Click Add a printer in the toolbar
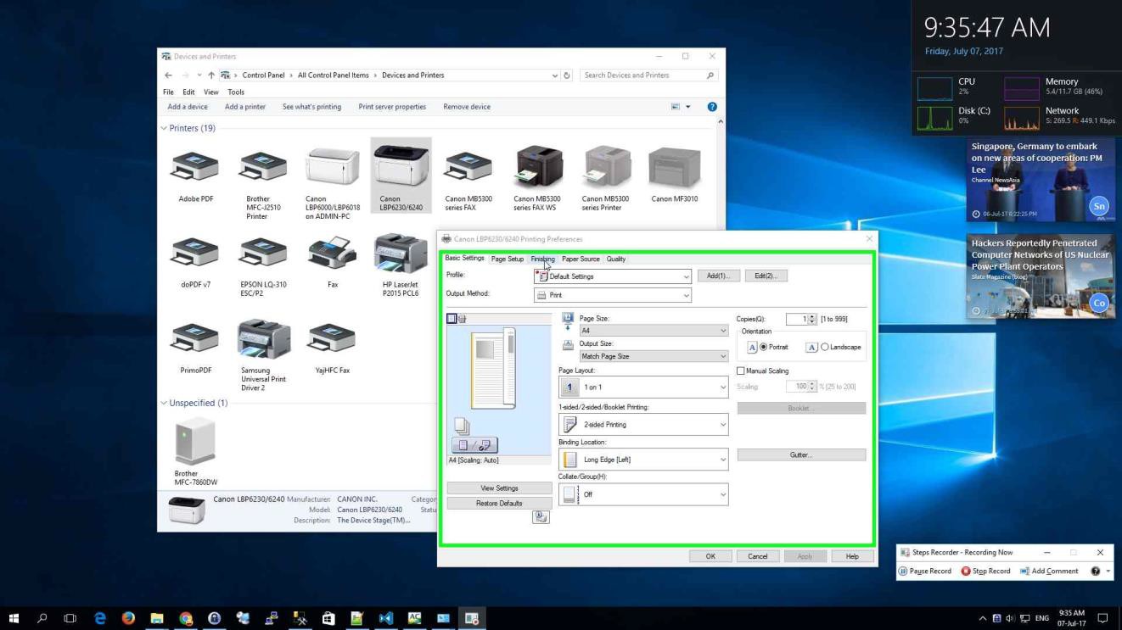 [245, 107]
